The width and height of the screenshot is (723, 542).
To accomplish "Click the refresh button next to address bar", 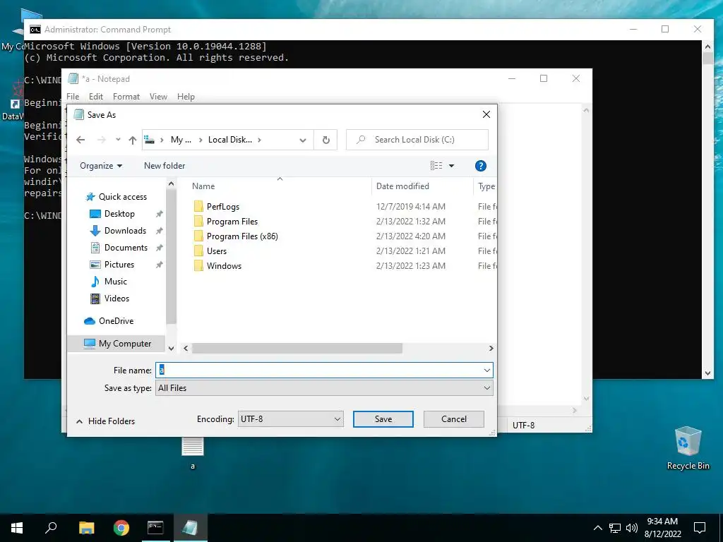I will click(326, 140).
